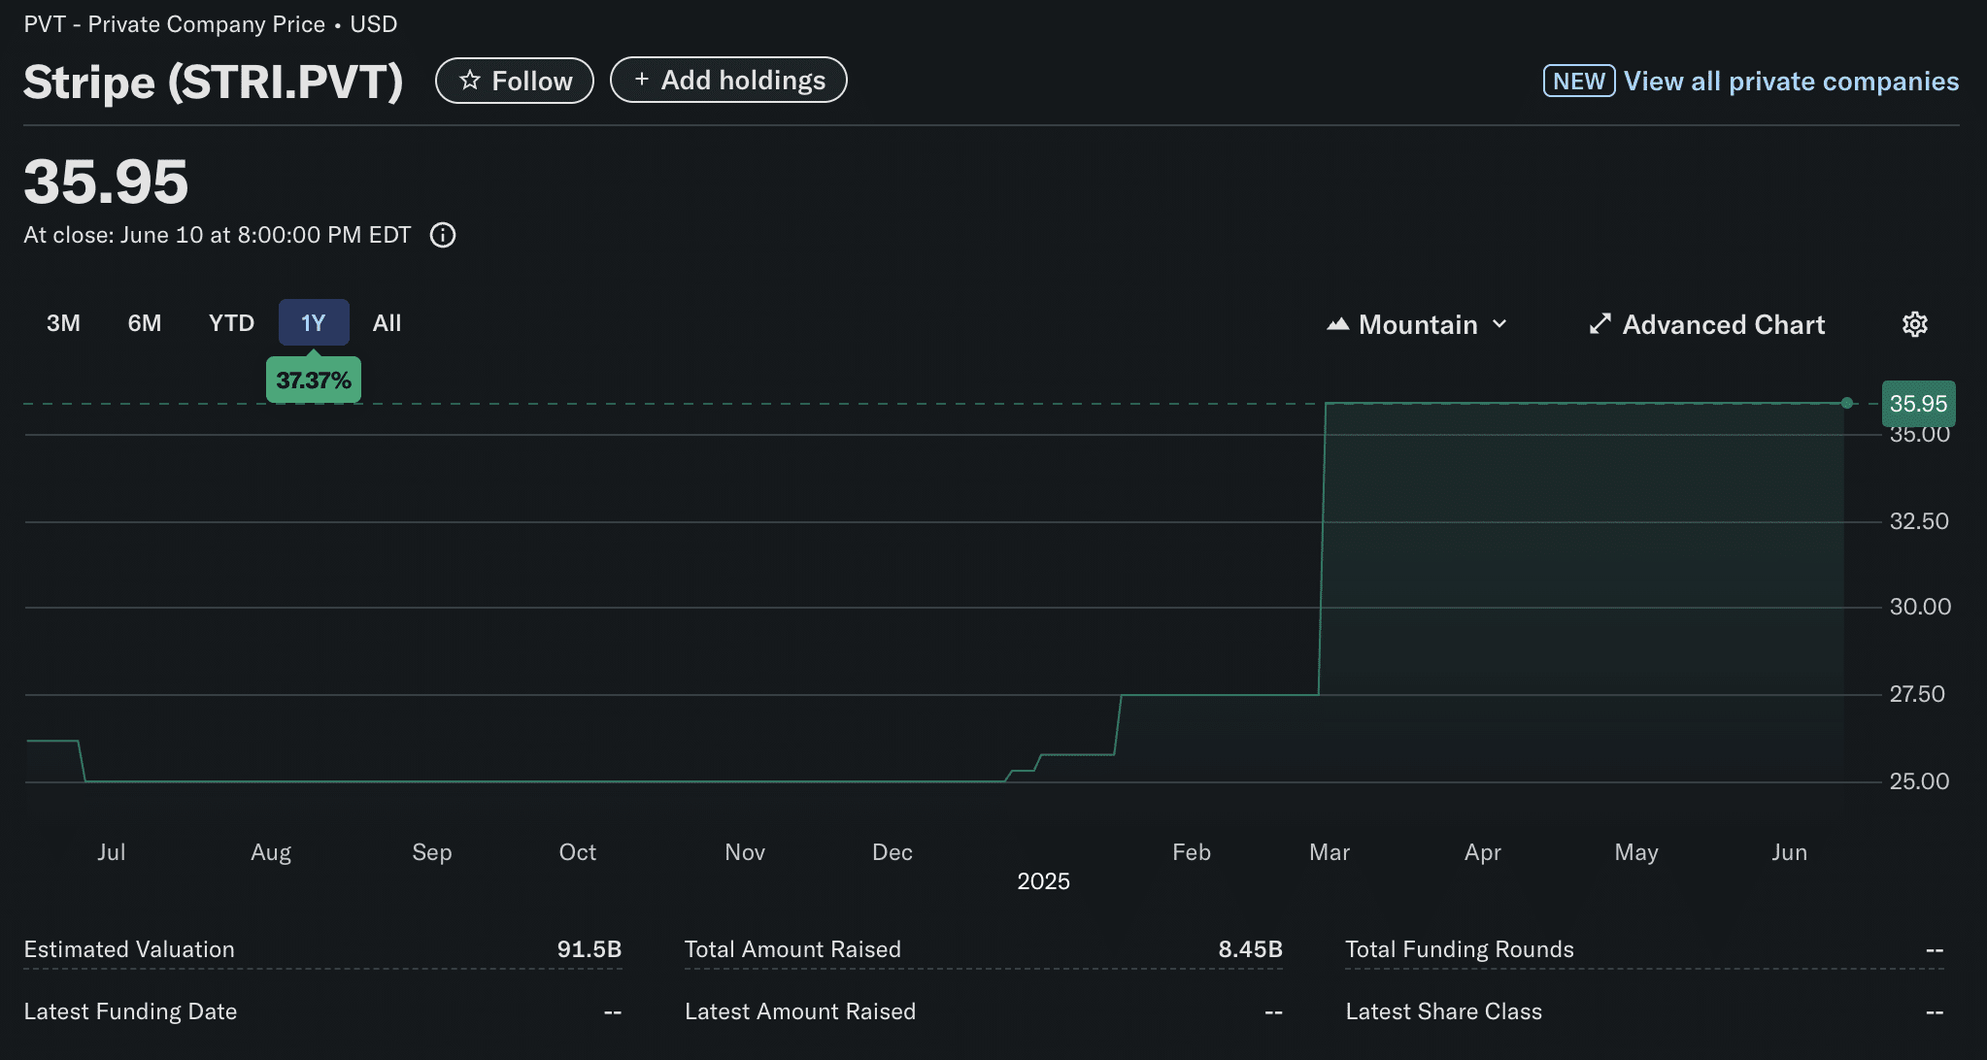The image size is (1987, 1060).
Task: Switch to the 6M time range
Action: pos(143,322)
